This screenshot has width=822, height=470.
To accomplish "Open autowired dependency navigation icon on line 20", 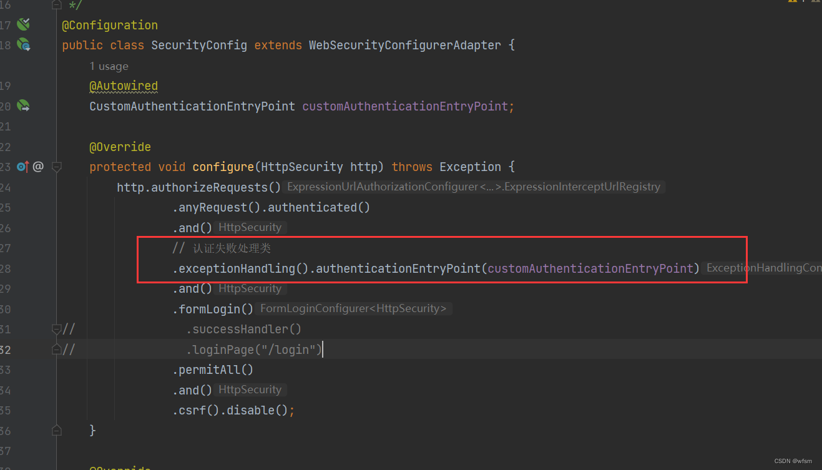I will 22,105.
